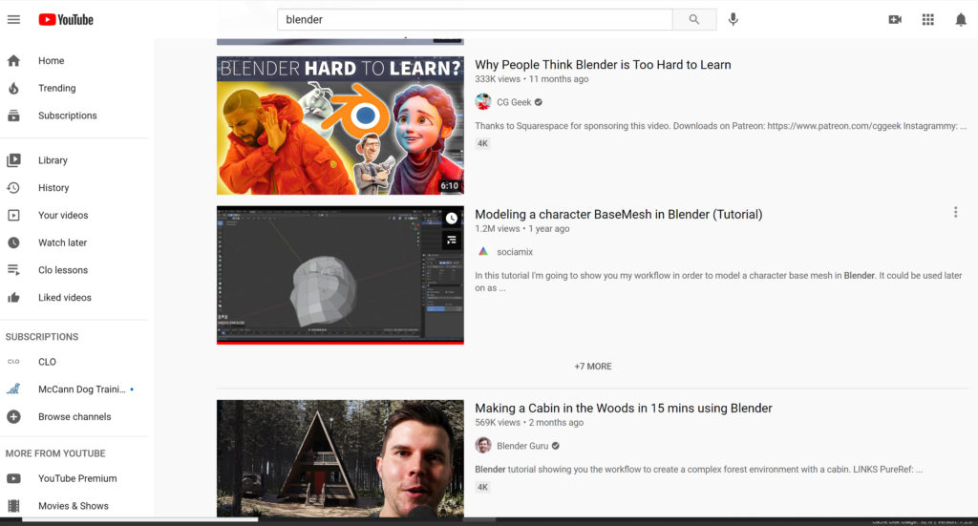Click the Liked videos thumbs-up icon

(13, 297)
